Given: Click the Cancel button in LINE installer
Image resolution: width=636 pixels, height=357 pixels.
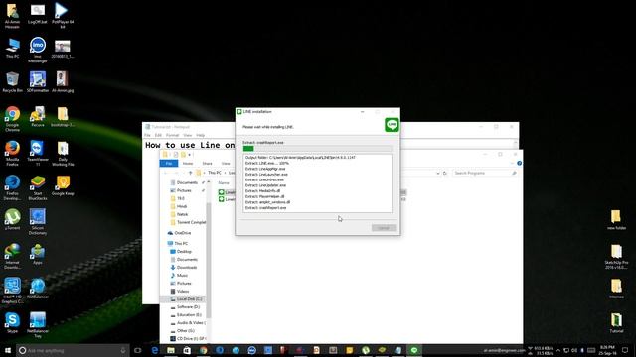Looking at the screenshot, I should pos(384,228).
